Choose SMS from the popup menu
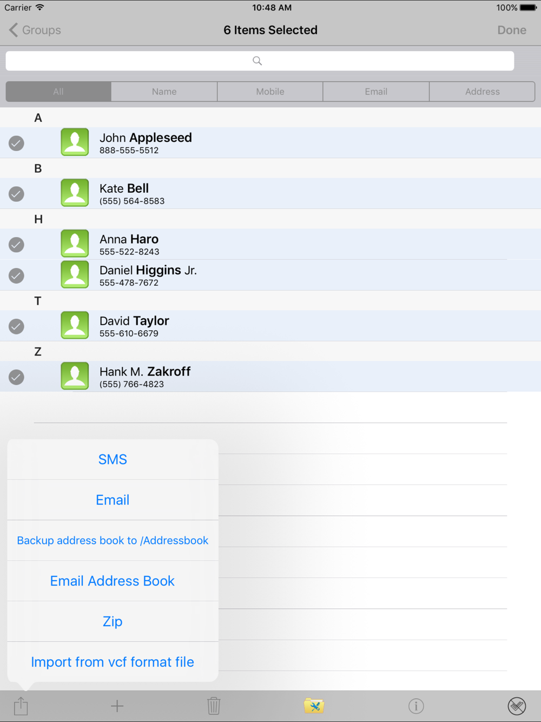The width and height of the screenshot is (541, 722). click(x=113, y=460)
